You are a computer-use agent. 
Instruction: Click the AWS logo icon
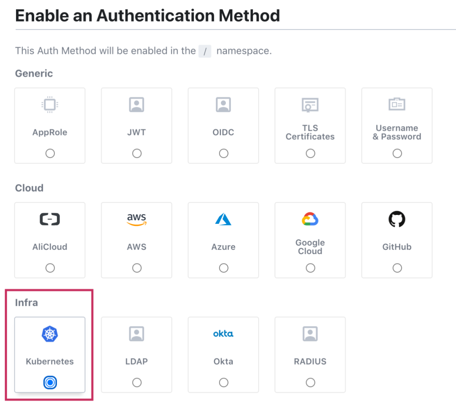(x=137, y=219)
